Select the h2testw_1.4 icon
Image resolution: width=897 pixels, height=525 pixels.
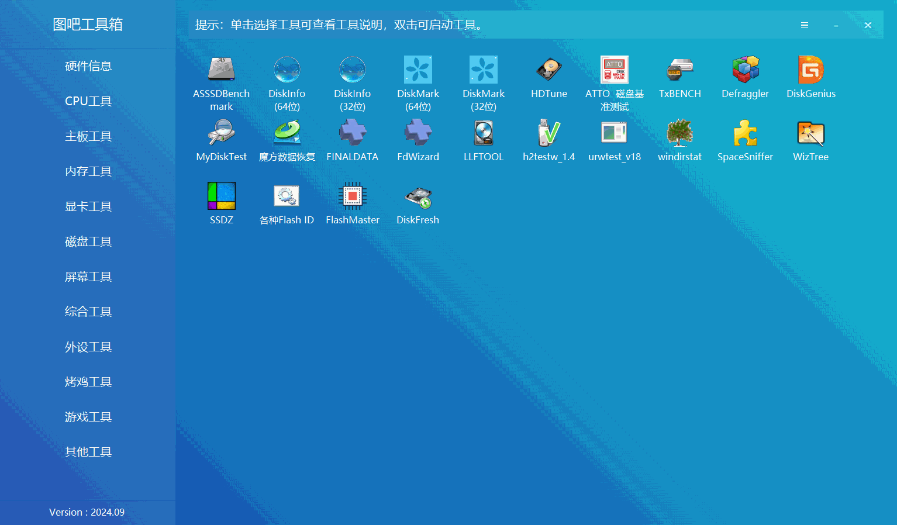tap(549, 133)
